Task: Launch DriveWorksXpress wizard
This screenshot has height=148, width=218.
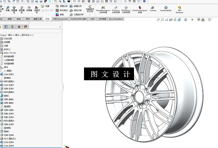Action: pos(140,10)
